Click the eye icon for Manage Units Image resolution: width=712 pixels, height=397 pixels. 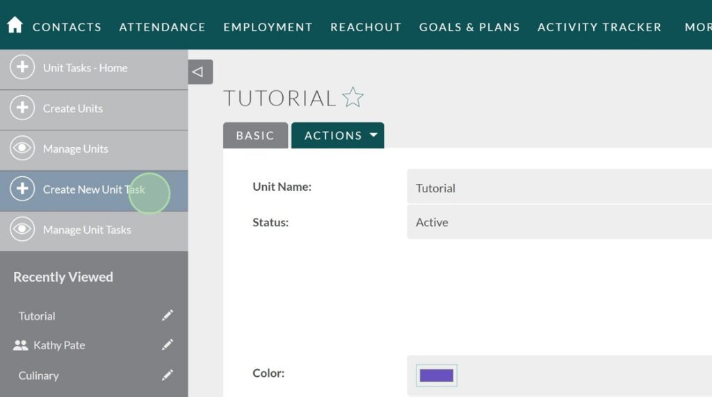[x=22, y=149]
